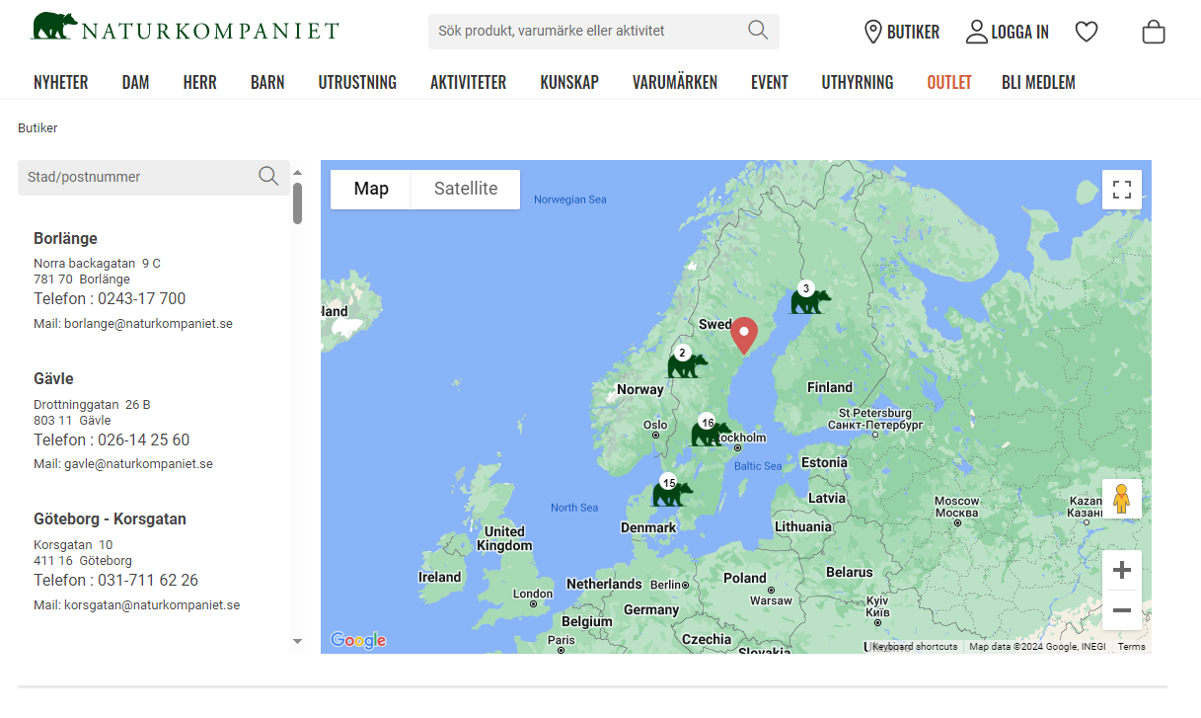1201x718 pixels.
Task: Click the Norra backagatan 9 C address
Action: [x=97, y=264]
